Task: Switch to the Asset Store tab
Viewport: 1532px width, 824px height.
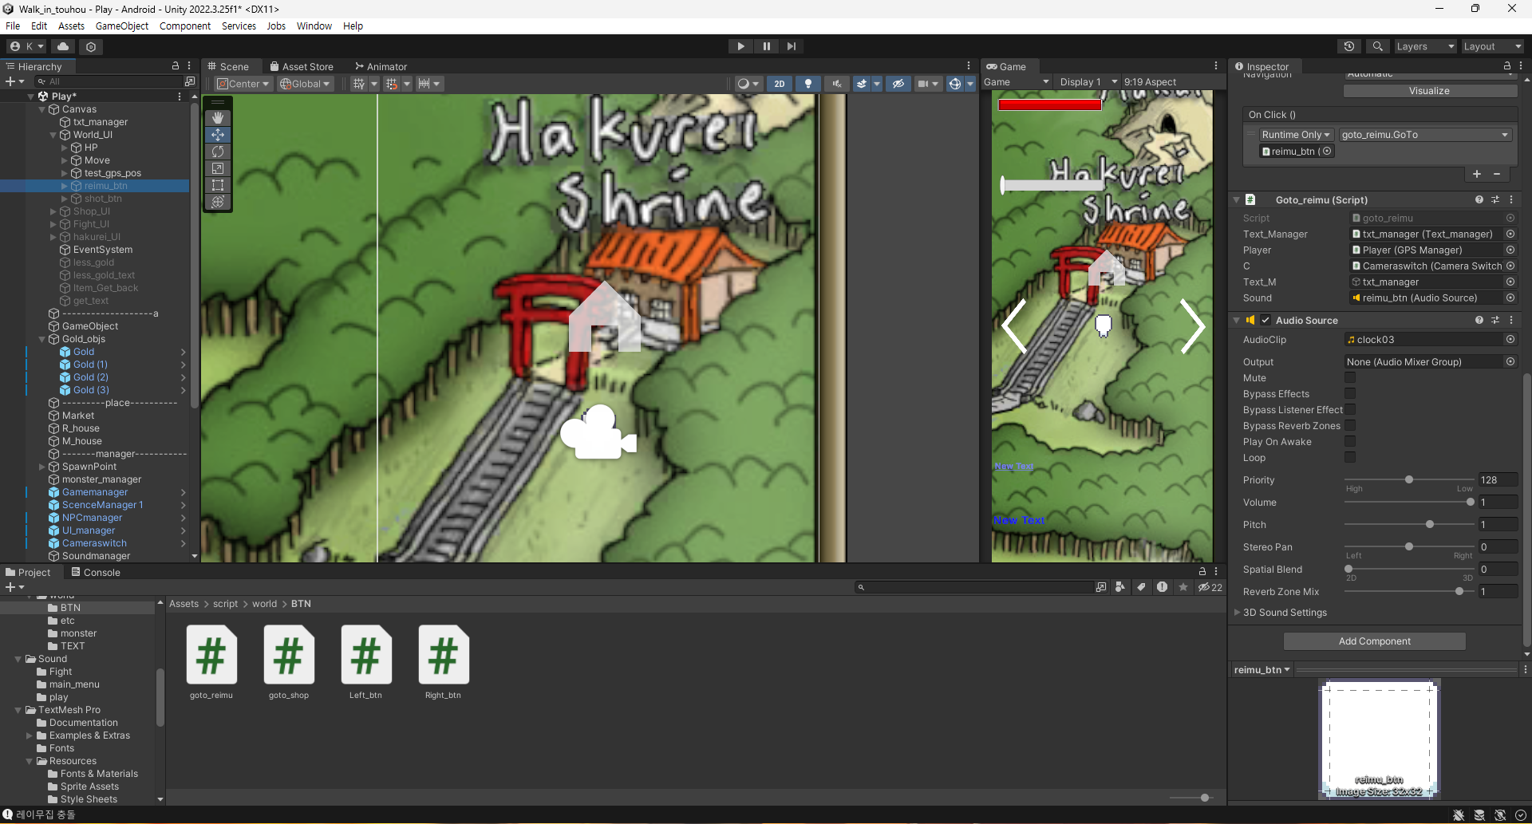Action: tap(302, 66)
